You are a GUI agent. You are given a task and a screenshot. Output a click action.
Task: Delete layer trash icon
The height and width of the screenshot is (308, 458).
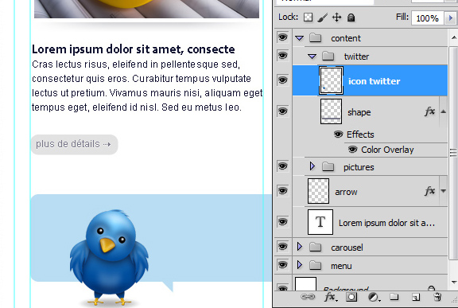[x=437, y=297]
